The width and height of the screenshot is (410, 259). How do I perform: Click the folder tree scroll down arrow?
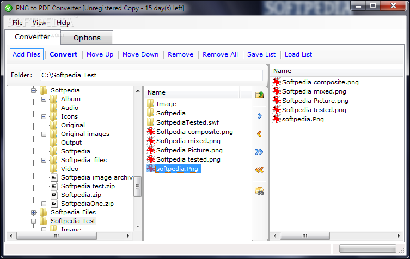pyautogui.click(x=138, y=226)
